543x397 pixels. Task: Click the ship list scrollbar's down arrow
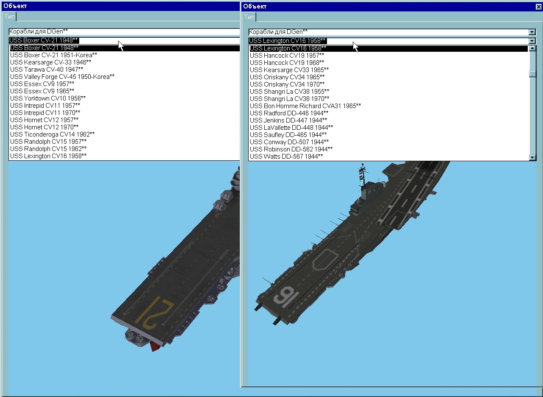point(532,157)
